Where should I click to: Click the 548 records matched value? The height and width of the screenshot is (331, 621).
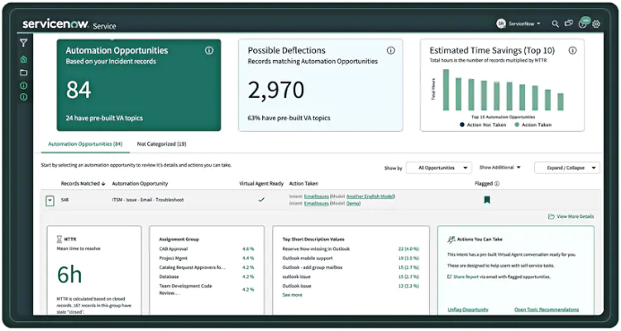coord(65,200)
